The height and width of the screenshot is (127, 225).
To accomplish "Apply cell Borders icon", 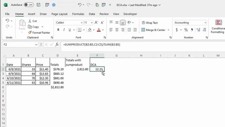I will (x=79, y=30).
